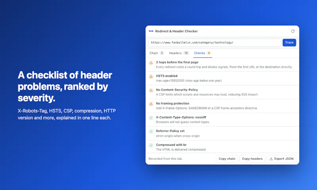Switch to the Headers tab
Viewport: 317px width, 190px height.
click(x=179, y=53)
